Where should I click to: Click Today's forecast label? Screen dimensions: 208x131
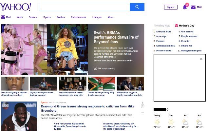click(x=157, y=116)
